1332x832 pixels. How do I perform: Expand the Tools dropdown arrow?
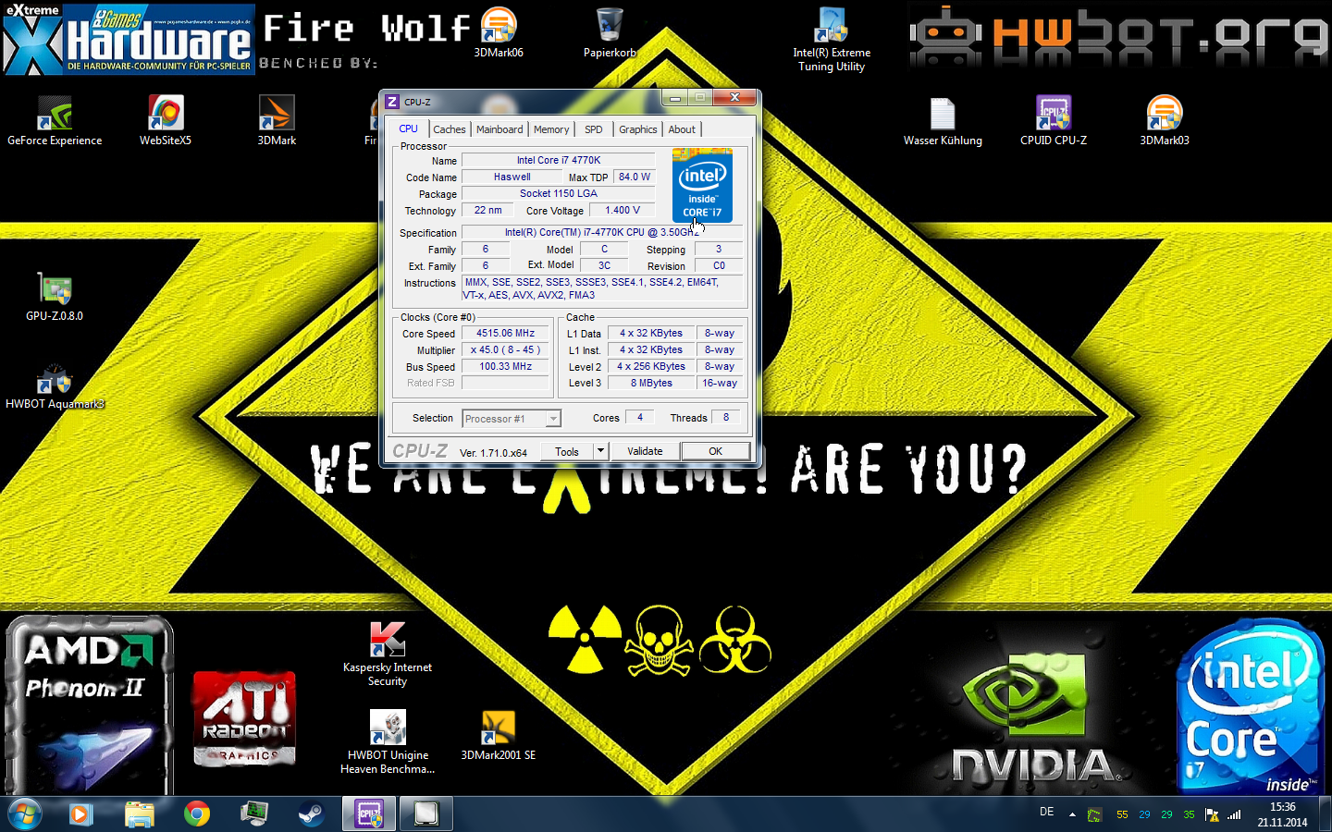coord(600,451)
